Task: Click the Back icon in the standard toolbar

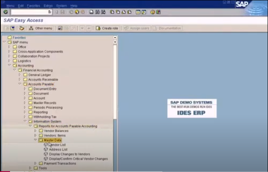Action: [71, 12]
